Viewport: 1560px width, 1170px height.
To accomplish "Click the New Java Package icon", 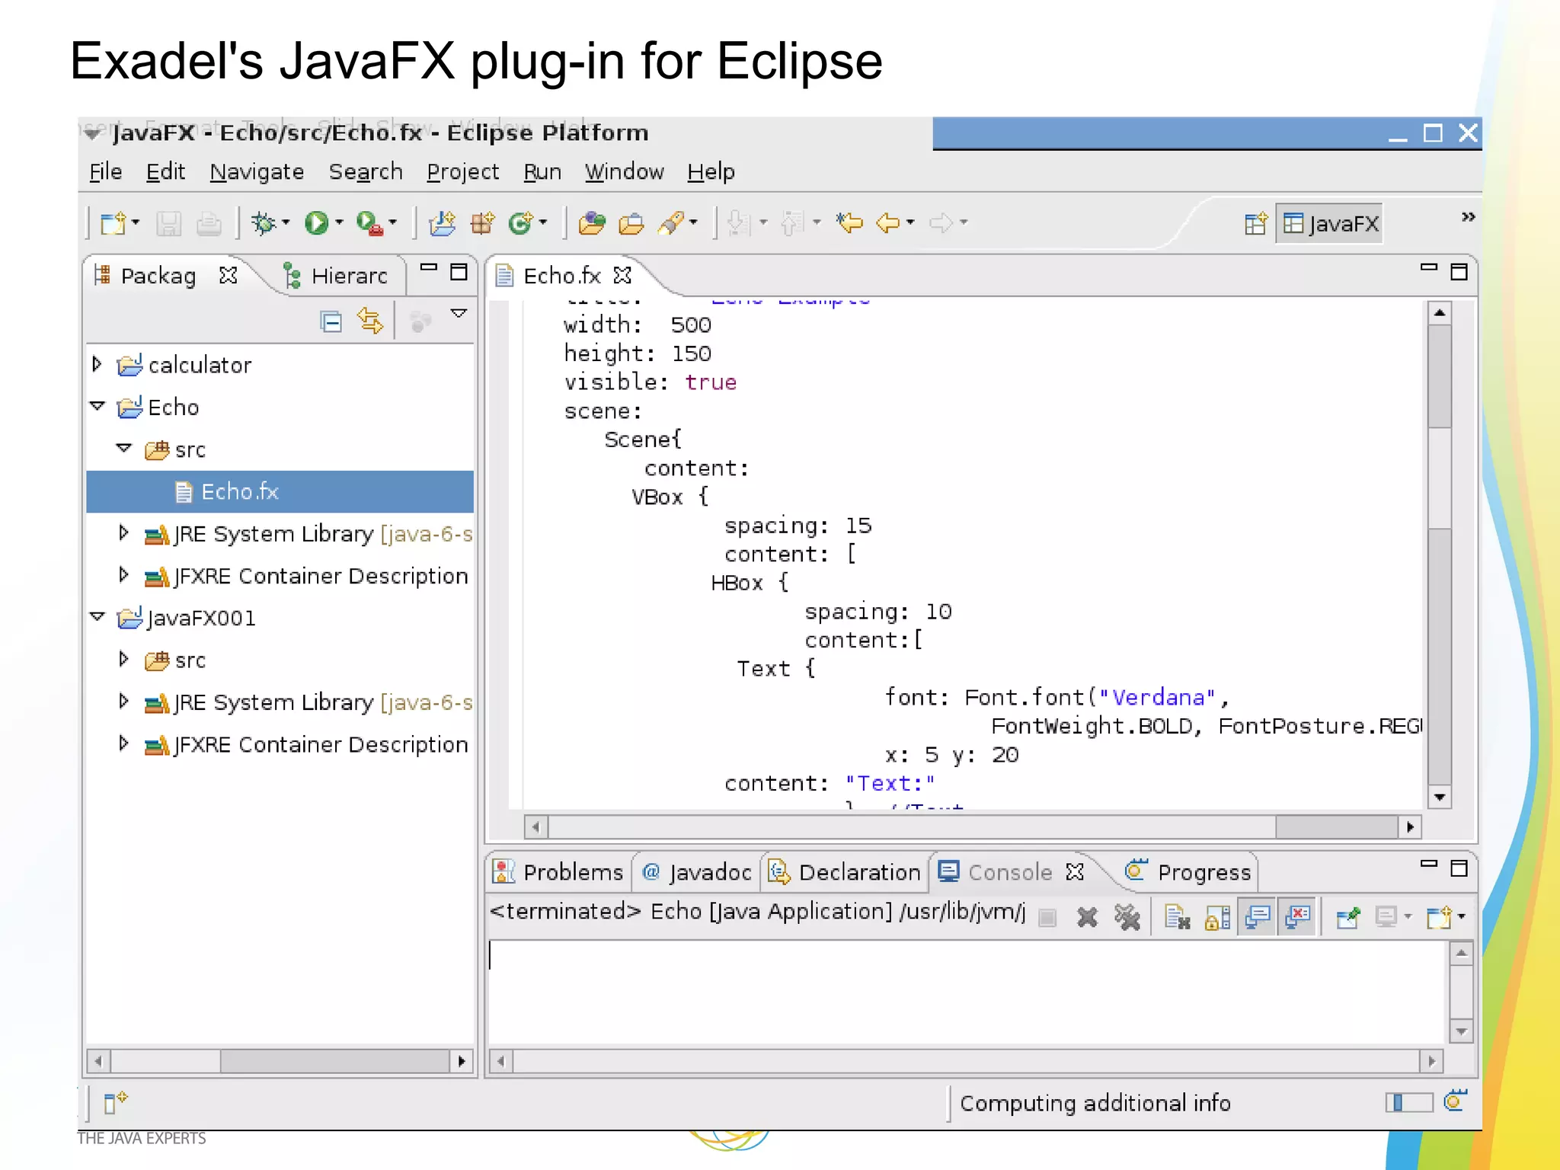I will click(482, 223).
